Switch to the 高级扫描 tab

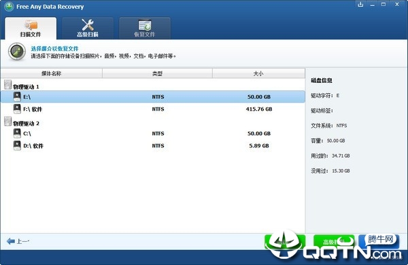point(88,29)
